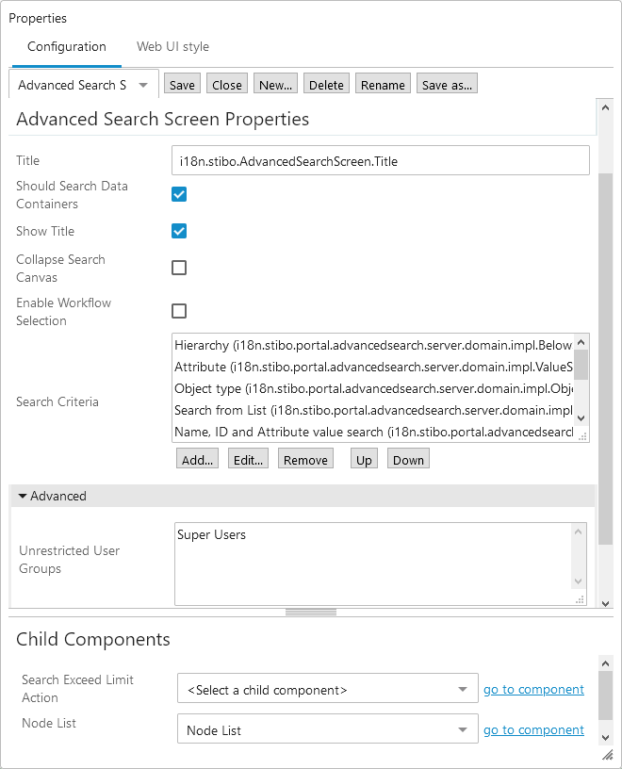Image resolution: width=622 pixels, height=769 pixels.
Task: Uncheck the Show Title checkbox
Action: [x=179, y=231]
